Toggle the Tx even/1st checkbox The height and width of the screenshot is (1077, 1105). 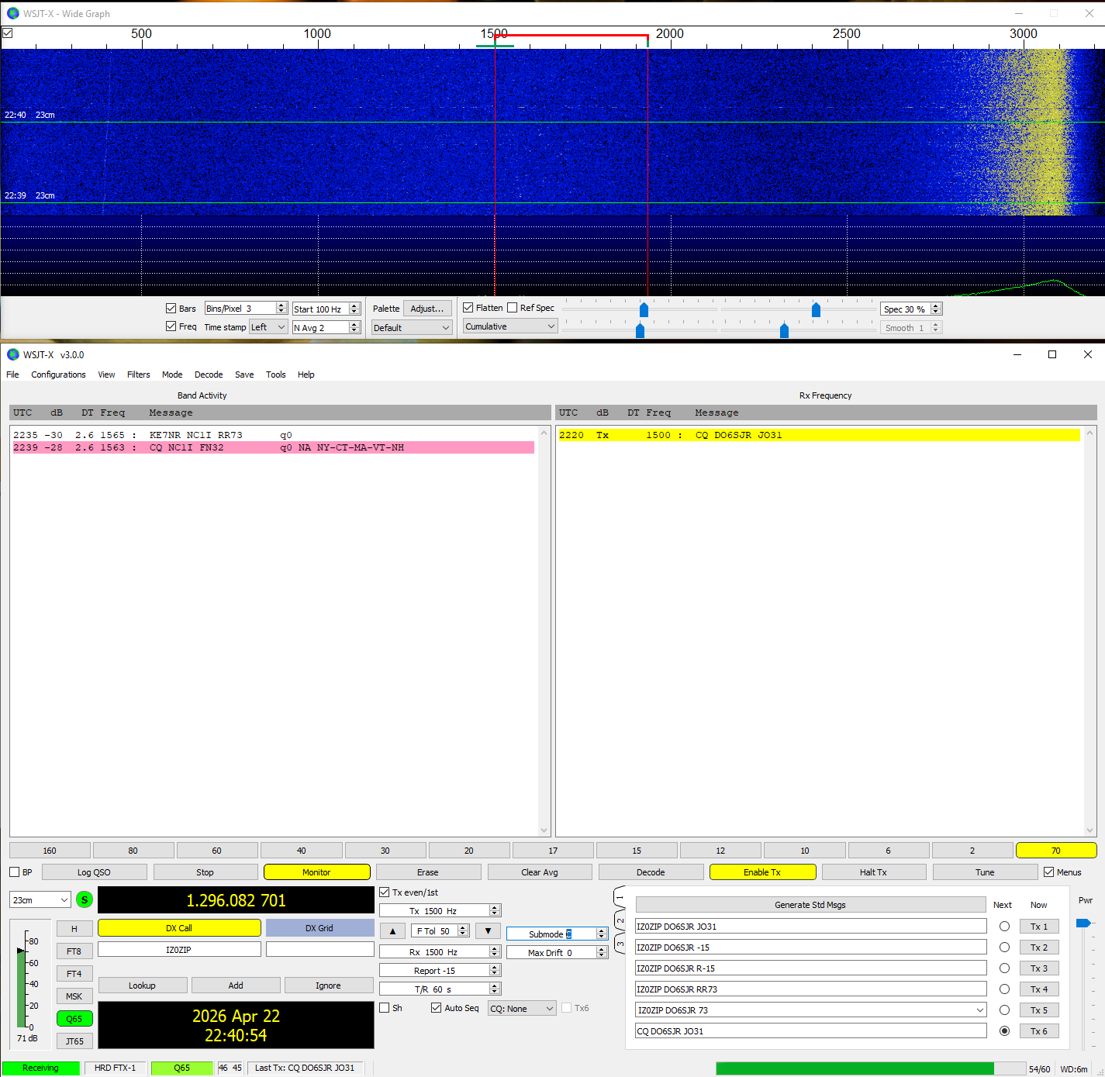[x=384, y=892]
